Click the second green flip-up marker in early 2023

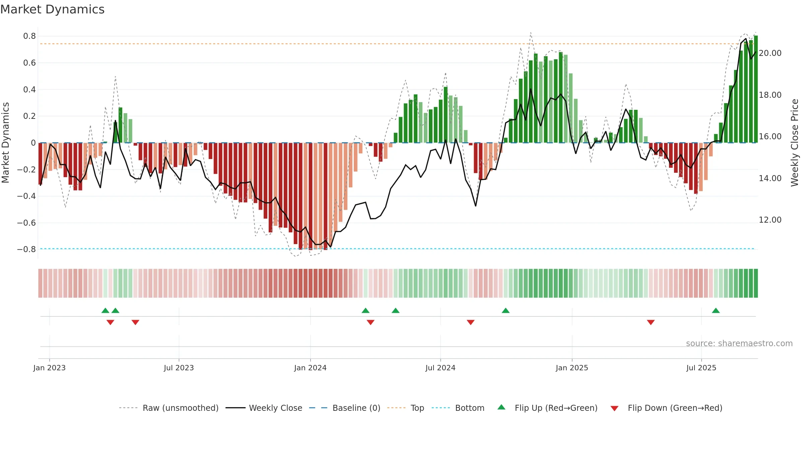(115, 310)
